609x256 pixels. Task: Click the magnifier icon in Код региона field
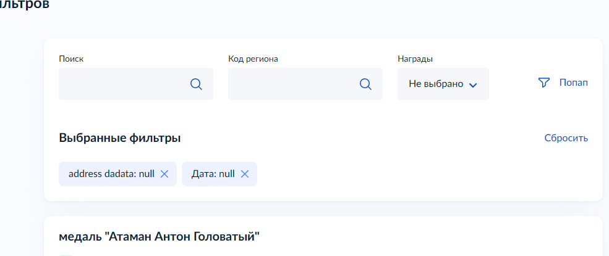coord(365,85)
